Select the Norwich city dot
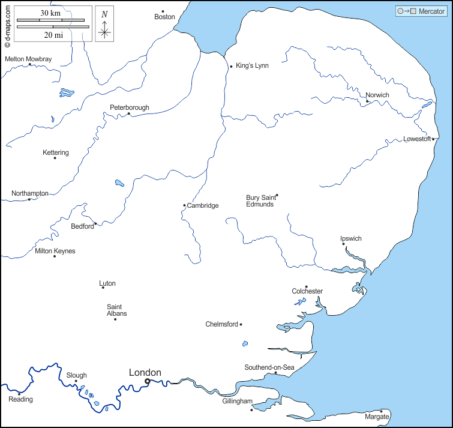Image resolution: width=453 pixels, height=428 pixels. (367, 101)
